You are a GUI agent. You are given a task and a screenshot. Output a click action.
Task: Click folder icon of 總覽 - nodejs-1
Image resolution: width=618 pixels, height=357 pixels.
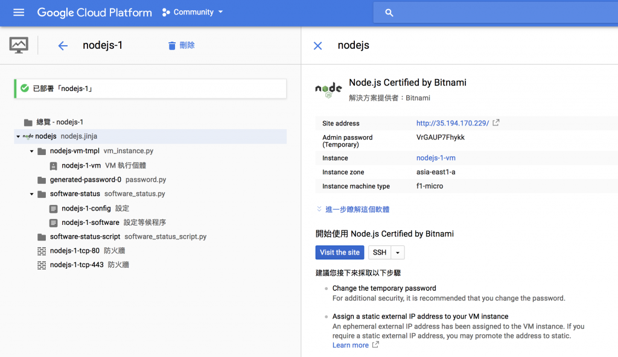click(x=28, y=122)
